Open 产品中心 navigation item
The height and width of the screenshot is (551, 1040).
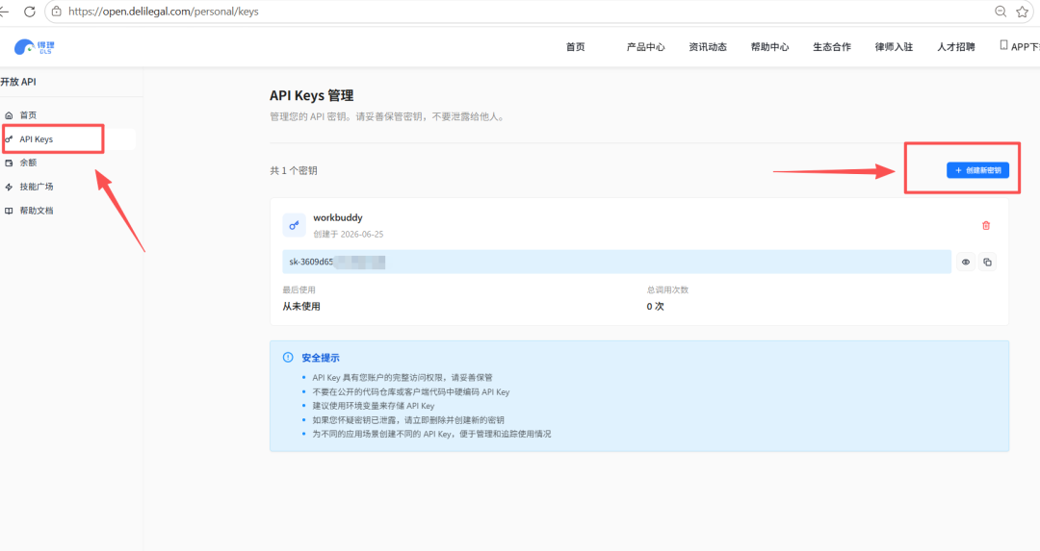click(645, 47)
